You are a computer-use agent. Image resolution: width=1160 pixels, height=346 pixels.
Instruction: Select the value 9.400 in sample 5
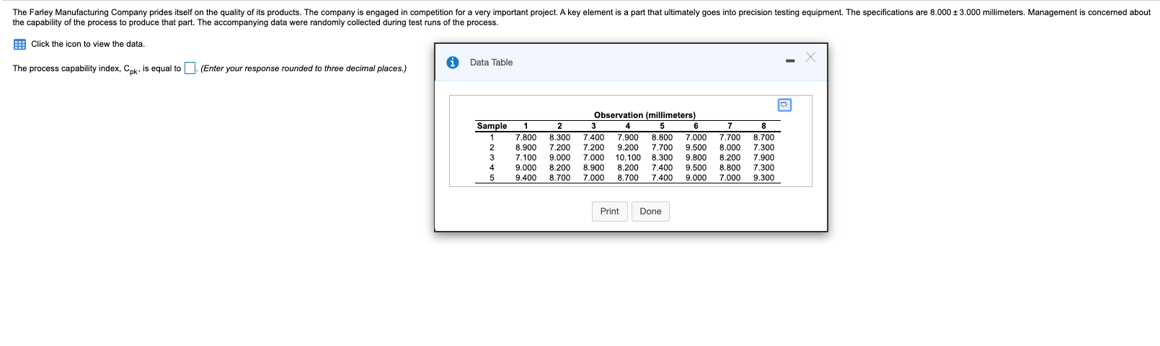(526, 178)
